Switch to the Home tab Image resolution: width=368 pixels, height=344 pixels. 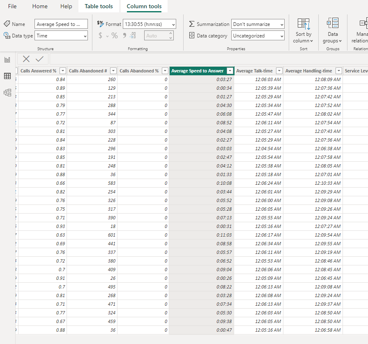coord(40,6)
